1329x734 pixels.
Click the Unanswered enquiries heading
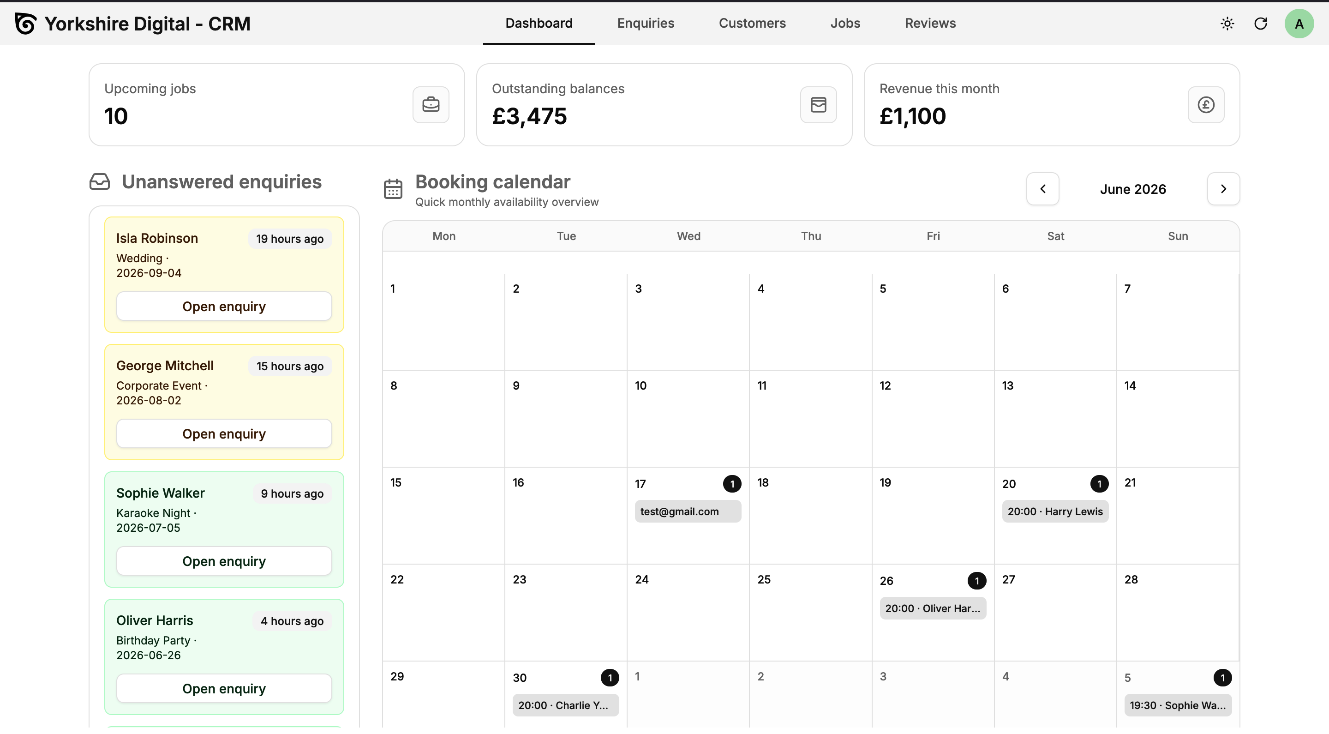222,182
